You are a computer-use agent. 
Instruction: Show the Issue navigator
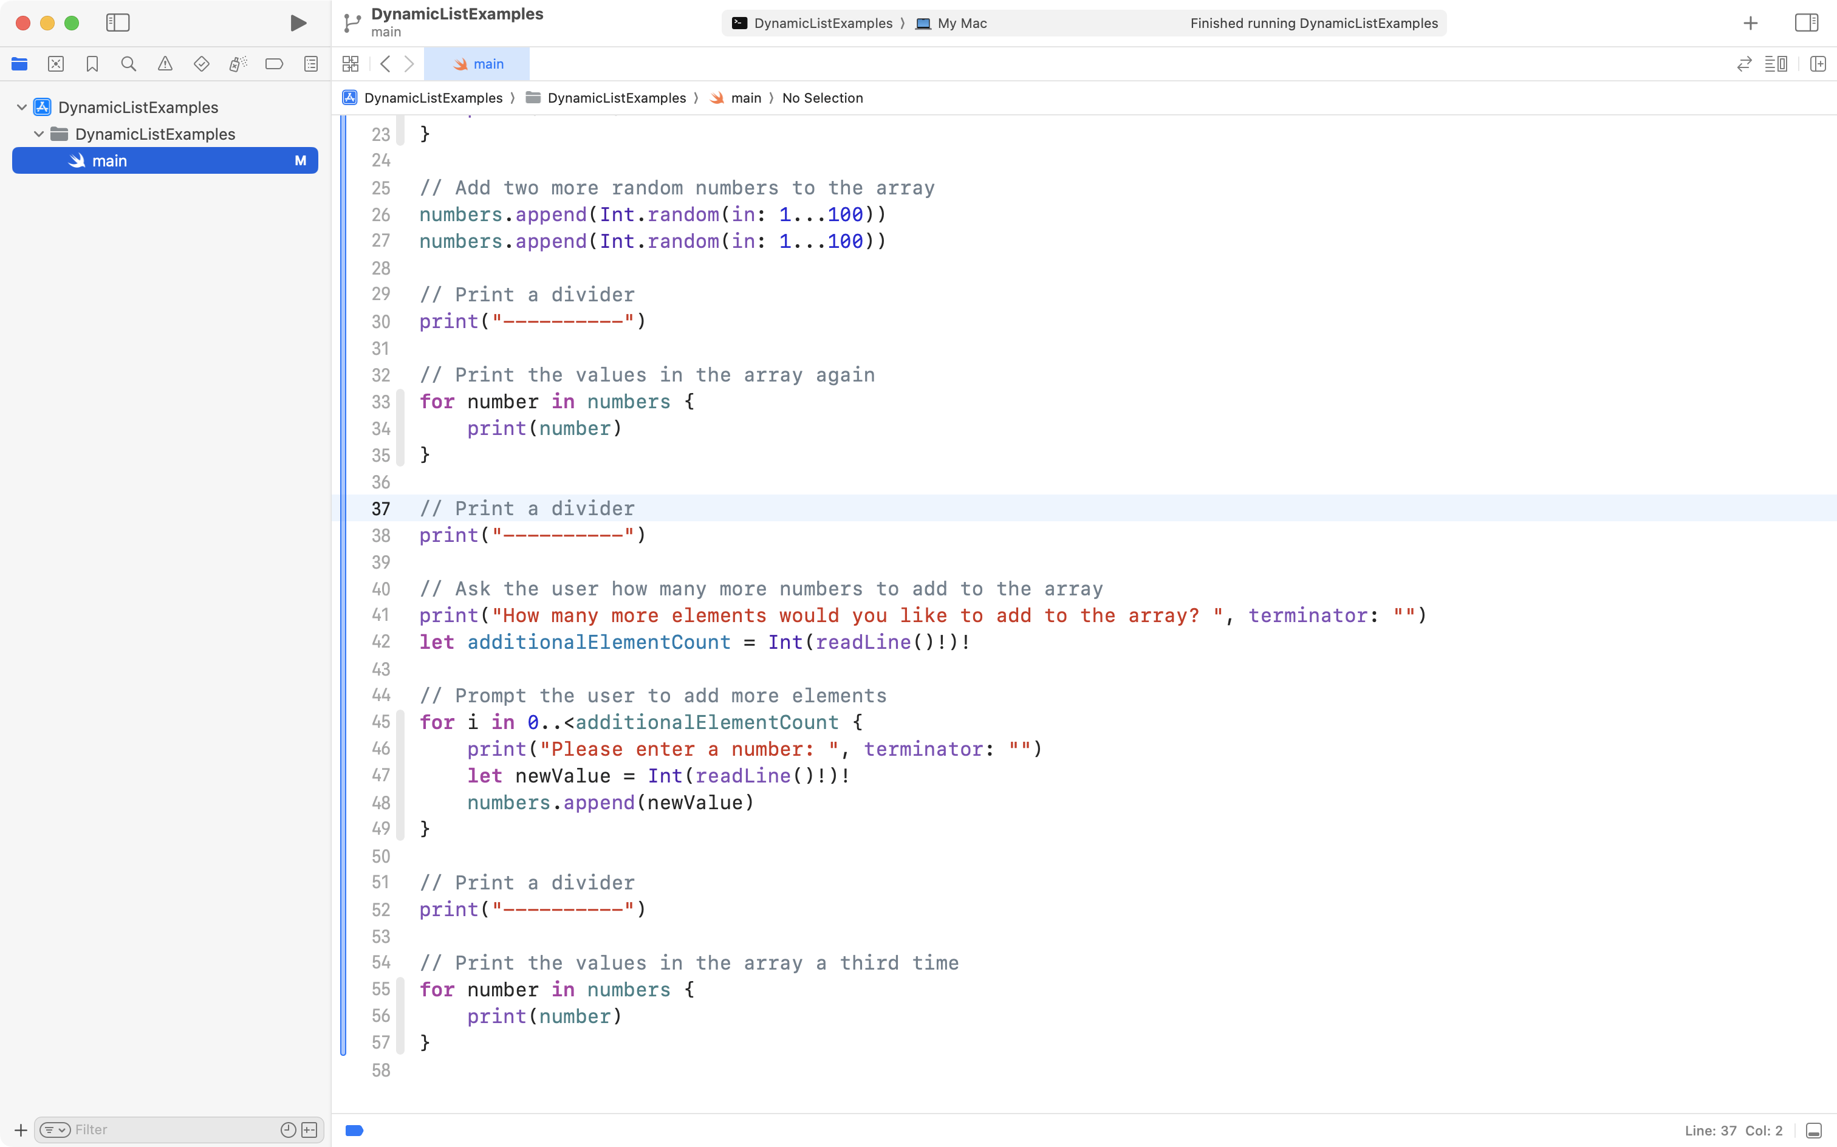pyautogui.click(x=165, y=64)
